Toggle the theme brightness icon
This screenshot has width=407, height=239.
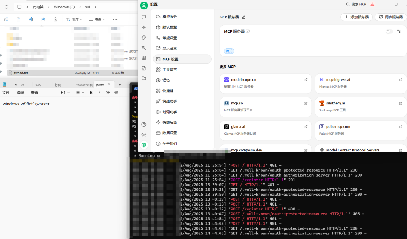pos(144,135)
